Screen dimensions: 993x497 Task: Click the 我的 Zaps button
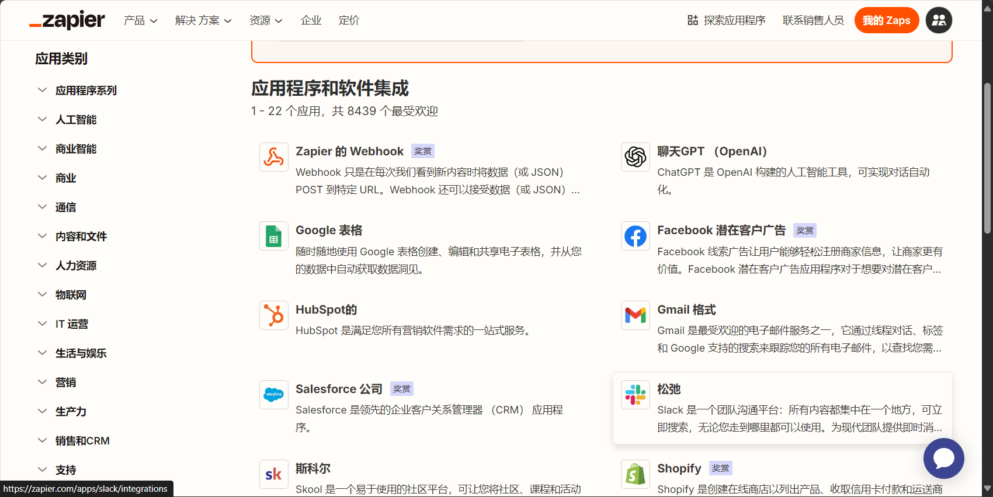pos(887,20)
